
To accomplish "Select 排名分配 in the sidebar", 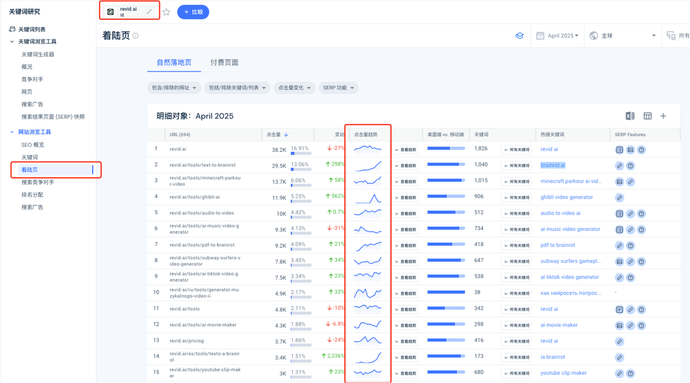I will click(x=32, y=194).
